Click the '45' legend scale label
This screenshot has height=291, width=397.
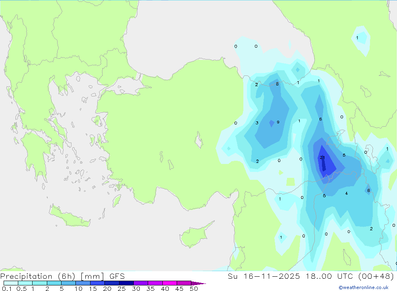[179, 289]
